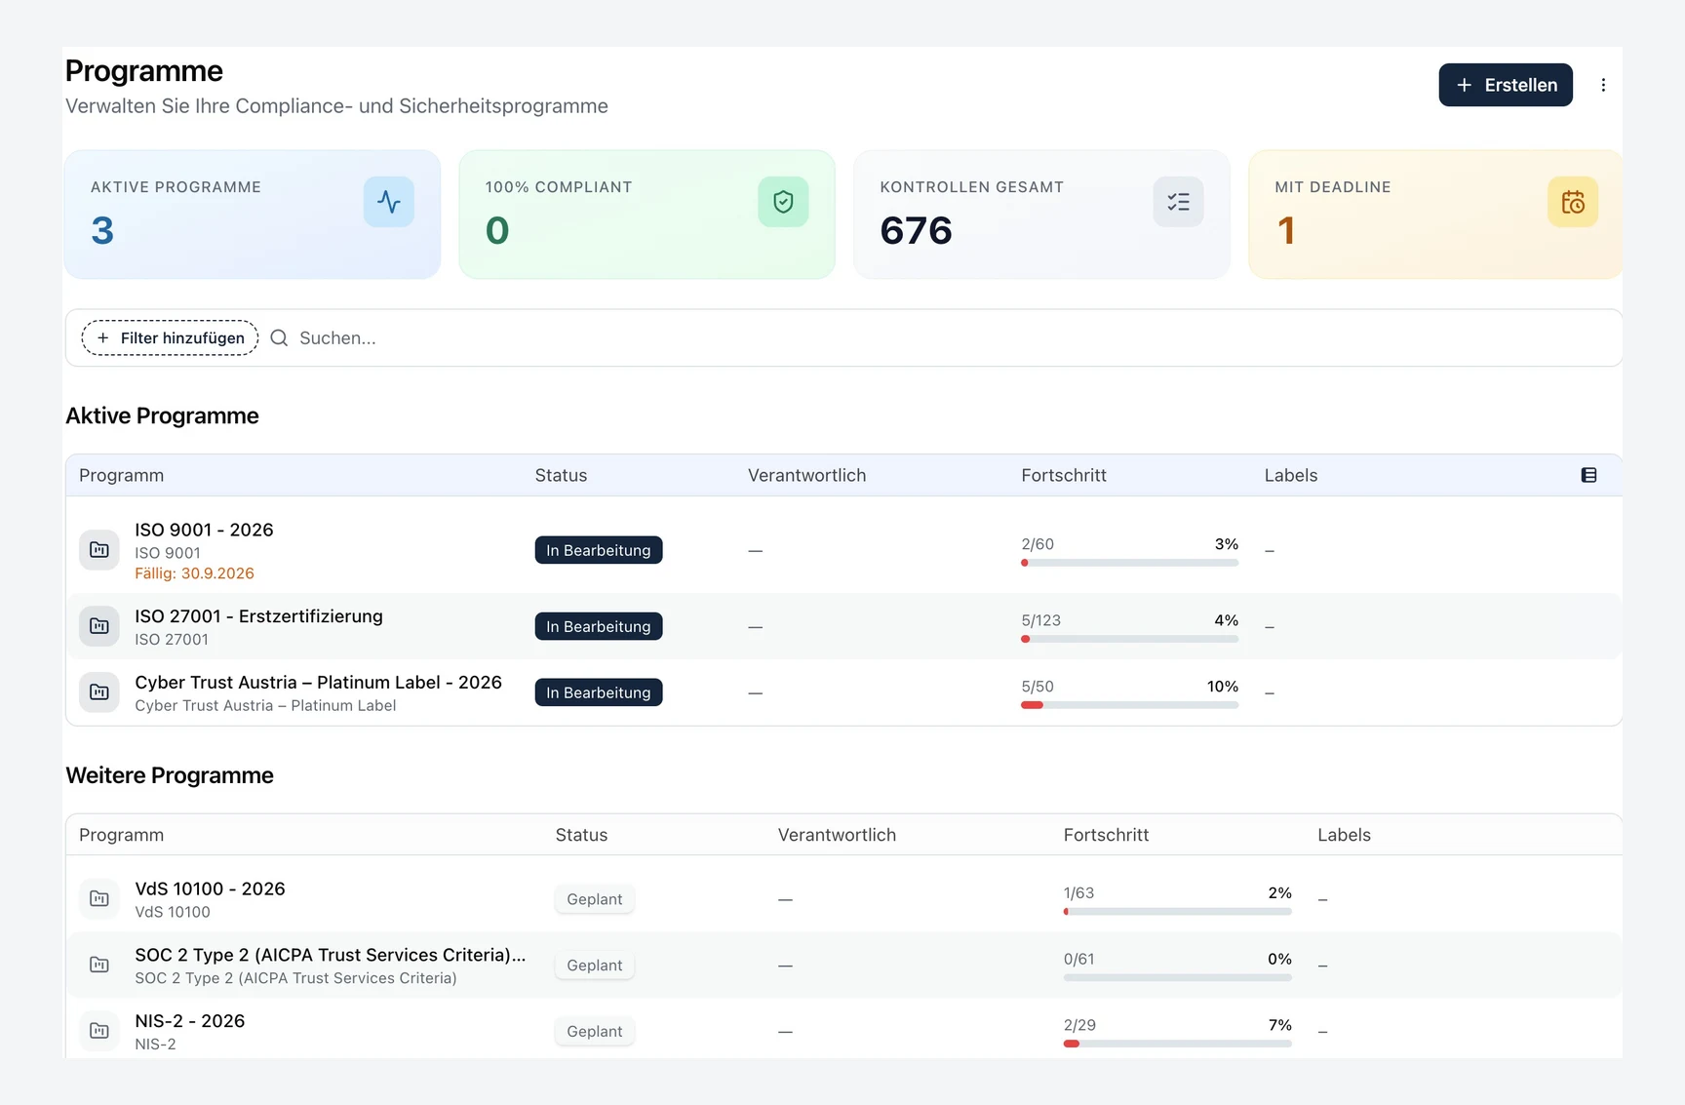Click ISO 27001 framework subtitle text
Image resolution: width=1685 pixels, height=1105 pixels.
coord(172,640)
